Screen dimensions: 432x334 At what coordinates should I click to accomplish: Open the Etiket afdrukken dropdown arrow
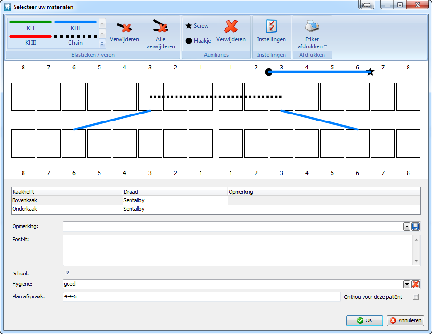point(326,46)
